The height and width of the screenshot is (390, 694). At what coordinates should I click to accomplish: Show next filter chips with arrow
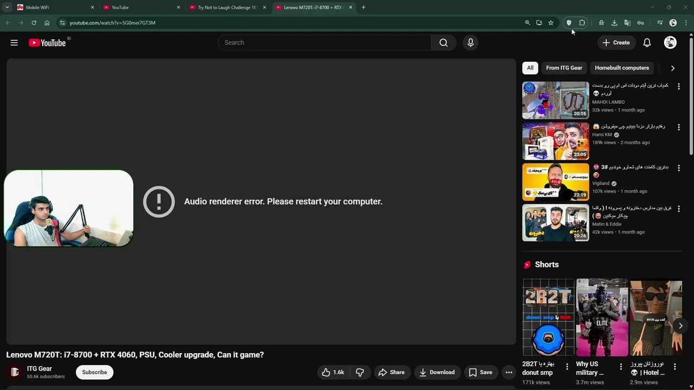(672, 68)
